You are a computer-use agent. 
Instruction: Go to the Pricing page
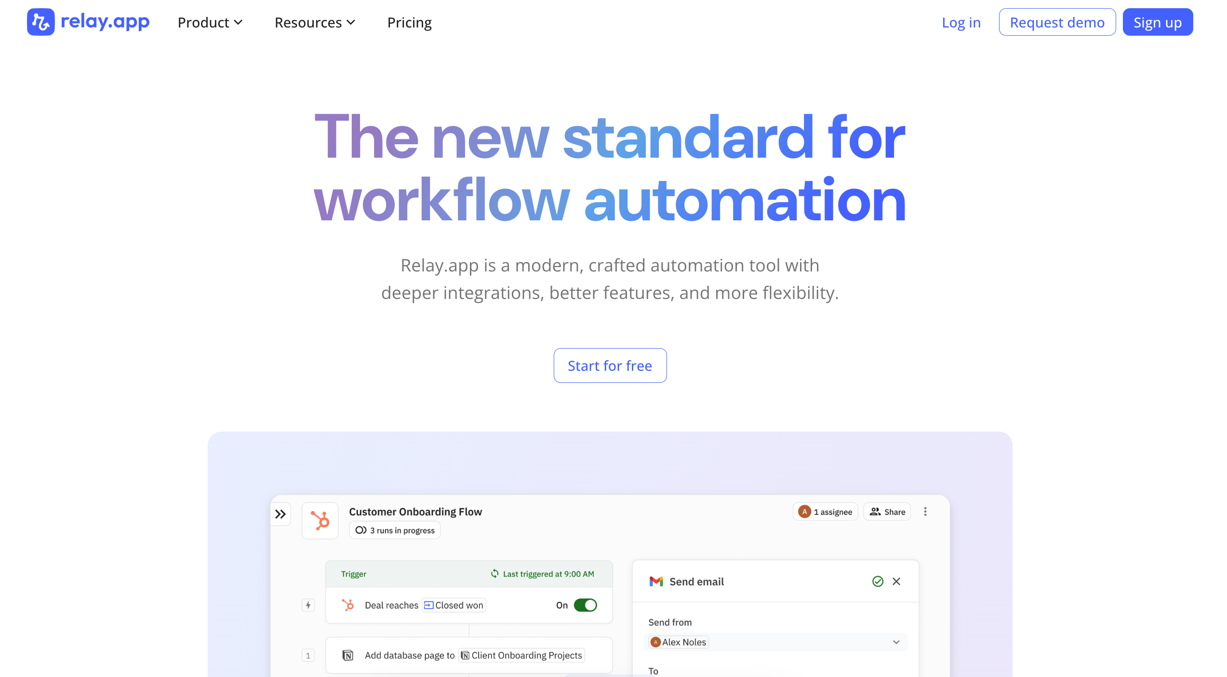(x=409, y=23)
